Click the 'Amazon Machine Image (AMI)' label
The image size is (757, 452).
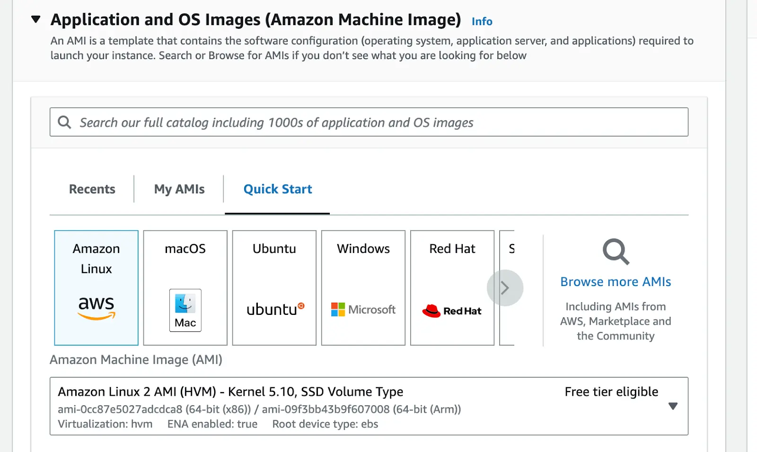click(x=136, y=360)
